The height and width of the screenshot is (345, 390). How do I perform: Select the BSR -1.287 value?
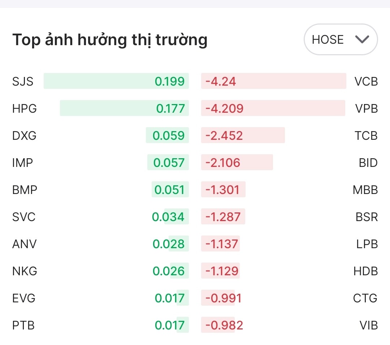pos(223,217)
